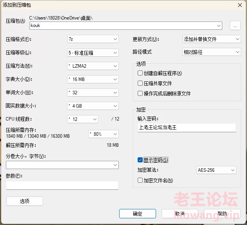The height and width of the screenshot is (225, 247).
Task: Click the 确定 button
Action: [138, 214]
